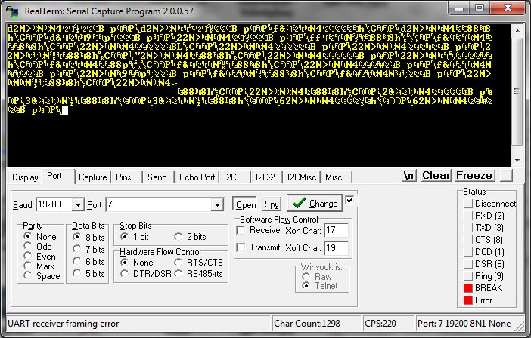531x338 pixels.
Task: Click the \n newline button
Action: pyautogui.click(x=409, y=176)
